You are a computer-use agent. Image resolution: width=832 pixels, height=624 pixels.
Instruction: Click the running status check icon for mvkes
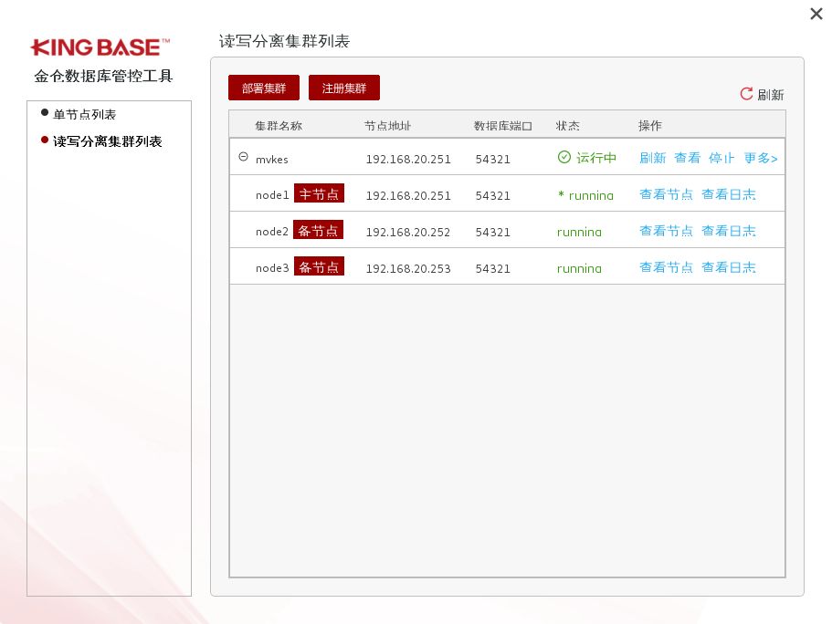[x=564, y=158]
